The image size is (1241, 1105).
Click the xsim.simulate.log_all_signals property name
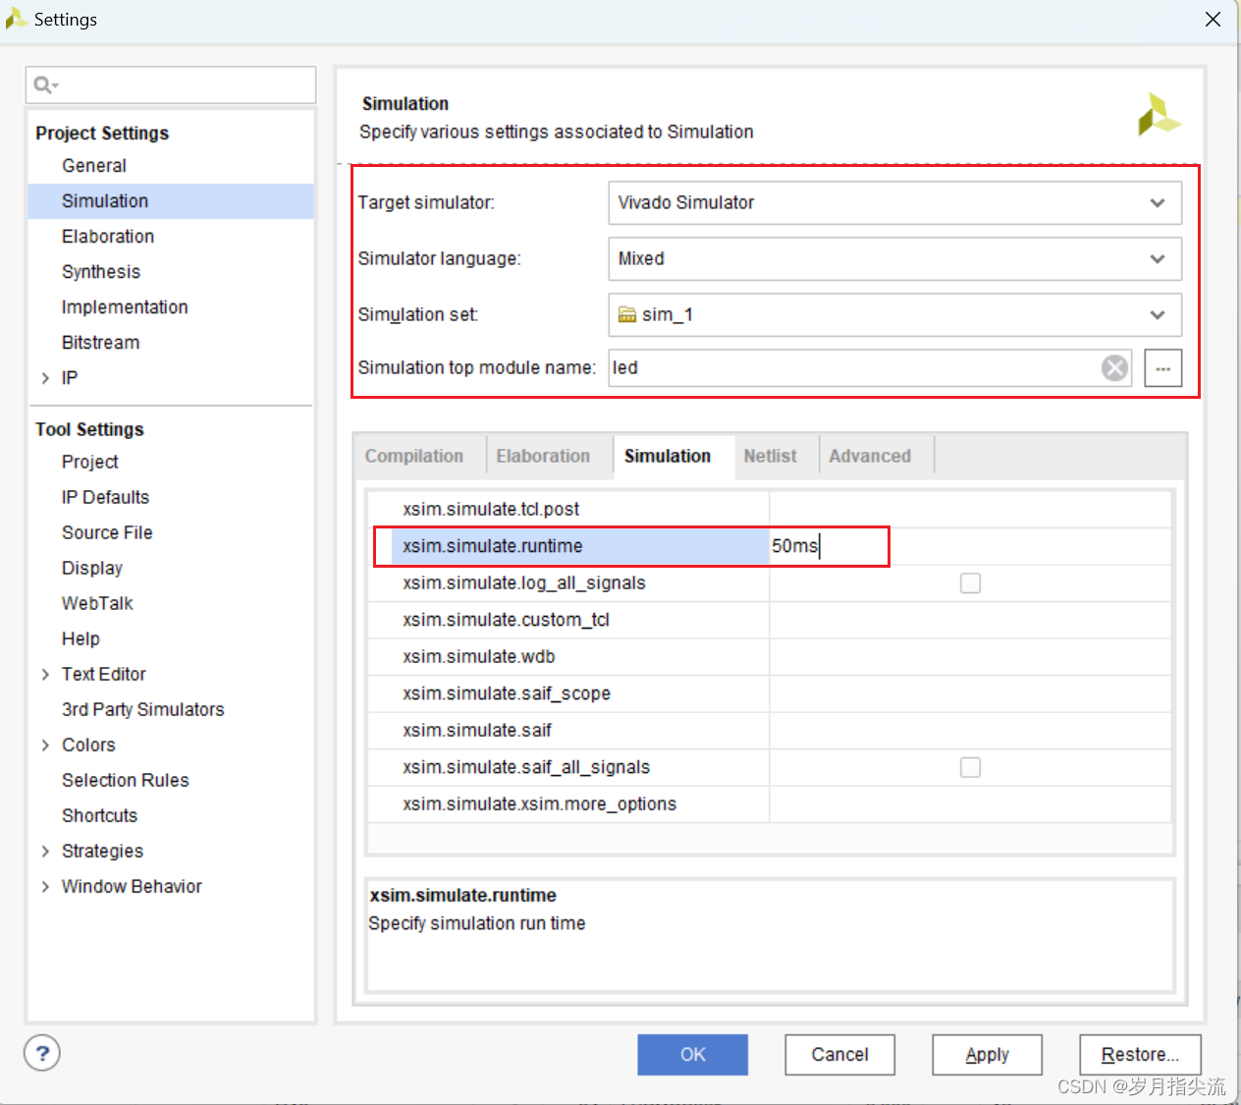524,583
